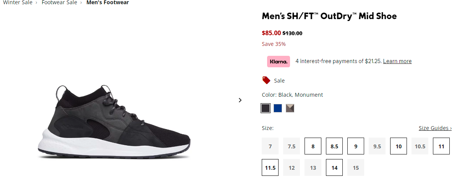
Task: Choose shoe size 14
Action: pos(334,167)
